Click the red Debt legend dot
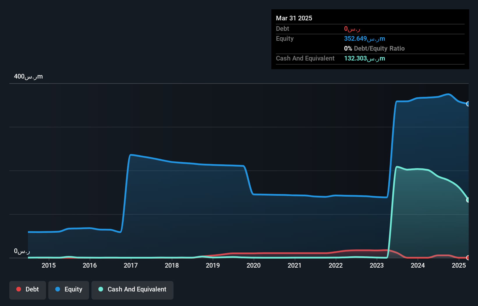The height and width of the screenshot is (306, 478). click(19, 289)
